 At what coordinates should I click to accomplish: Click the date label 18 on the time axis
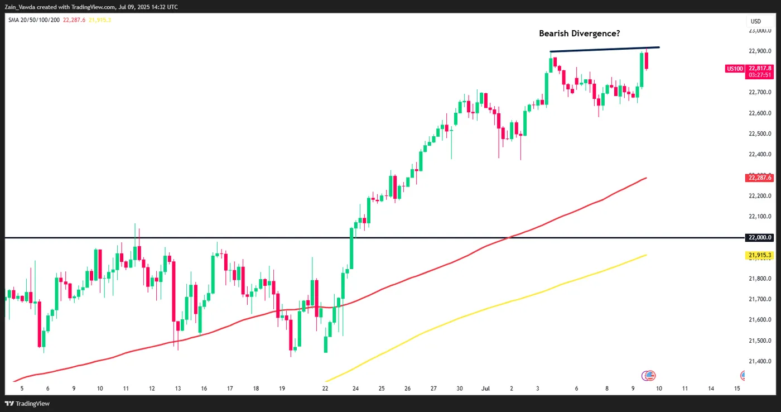coord(256,388)
